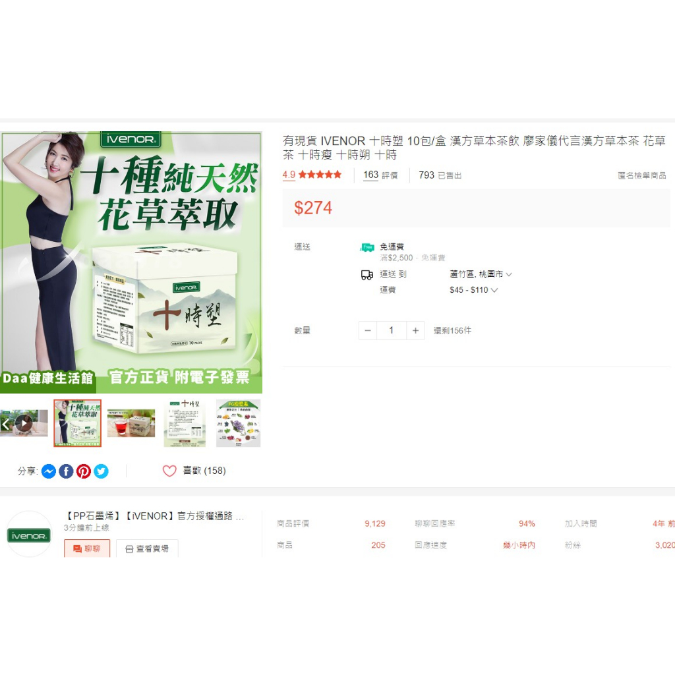675x675 pixels.
Task: Decrease quantity with minus button
Action: click(x=368, y=331)
